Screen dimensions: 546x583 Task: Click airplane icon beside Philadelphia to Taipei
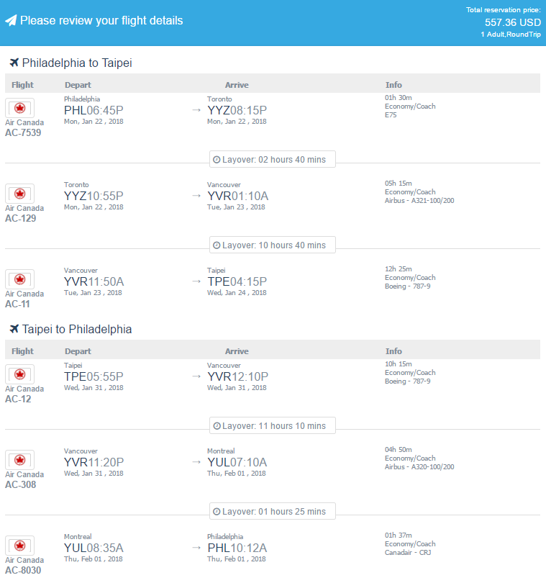click(x=14, y=63)
